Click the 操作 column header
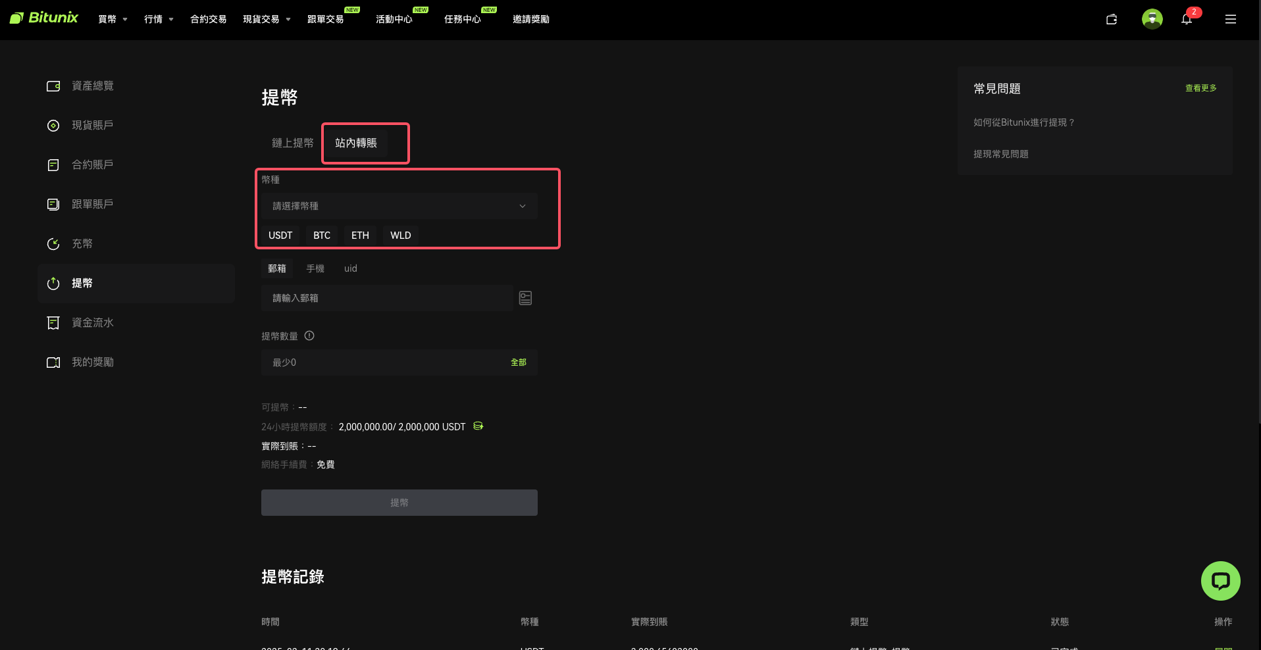 (1223, 622)
